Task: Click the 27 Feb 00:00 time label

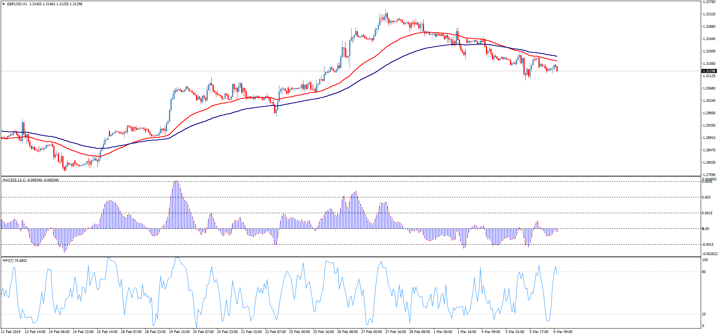Action: pyautogui.click(x=371, y=332)
